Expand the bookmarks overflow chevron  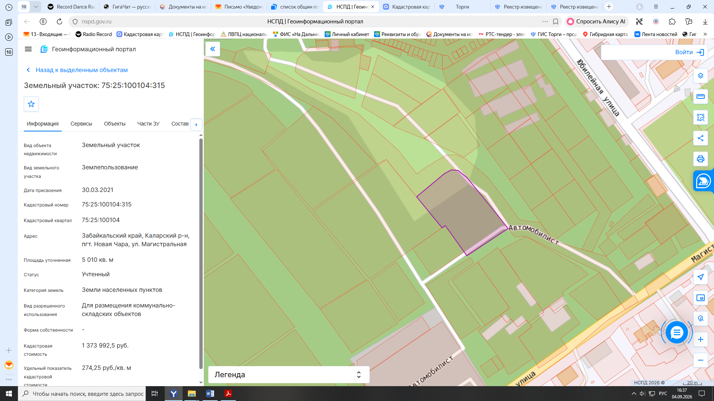pos(705,34)
